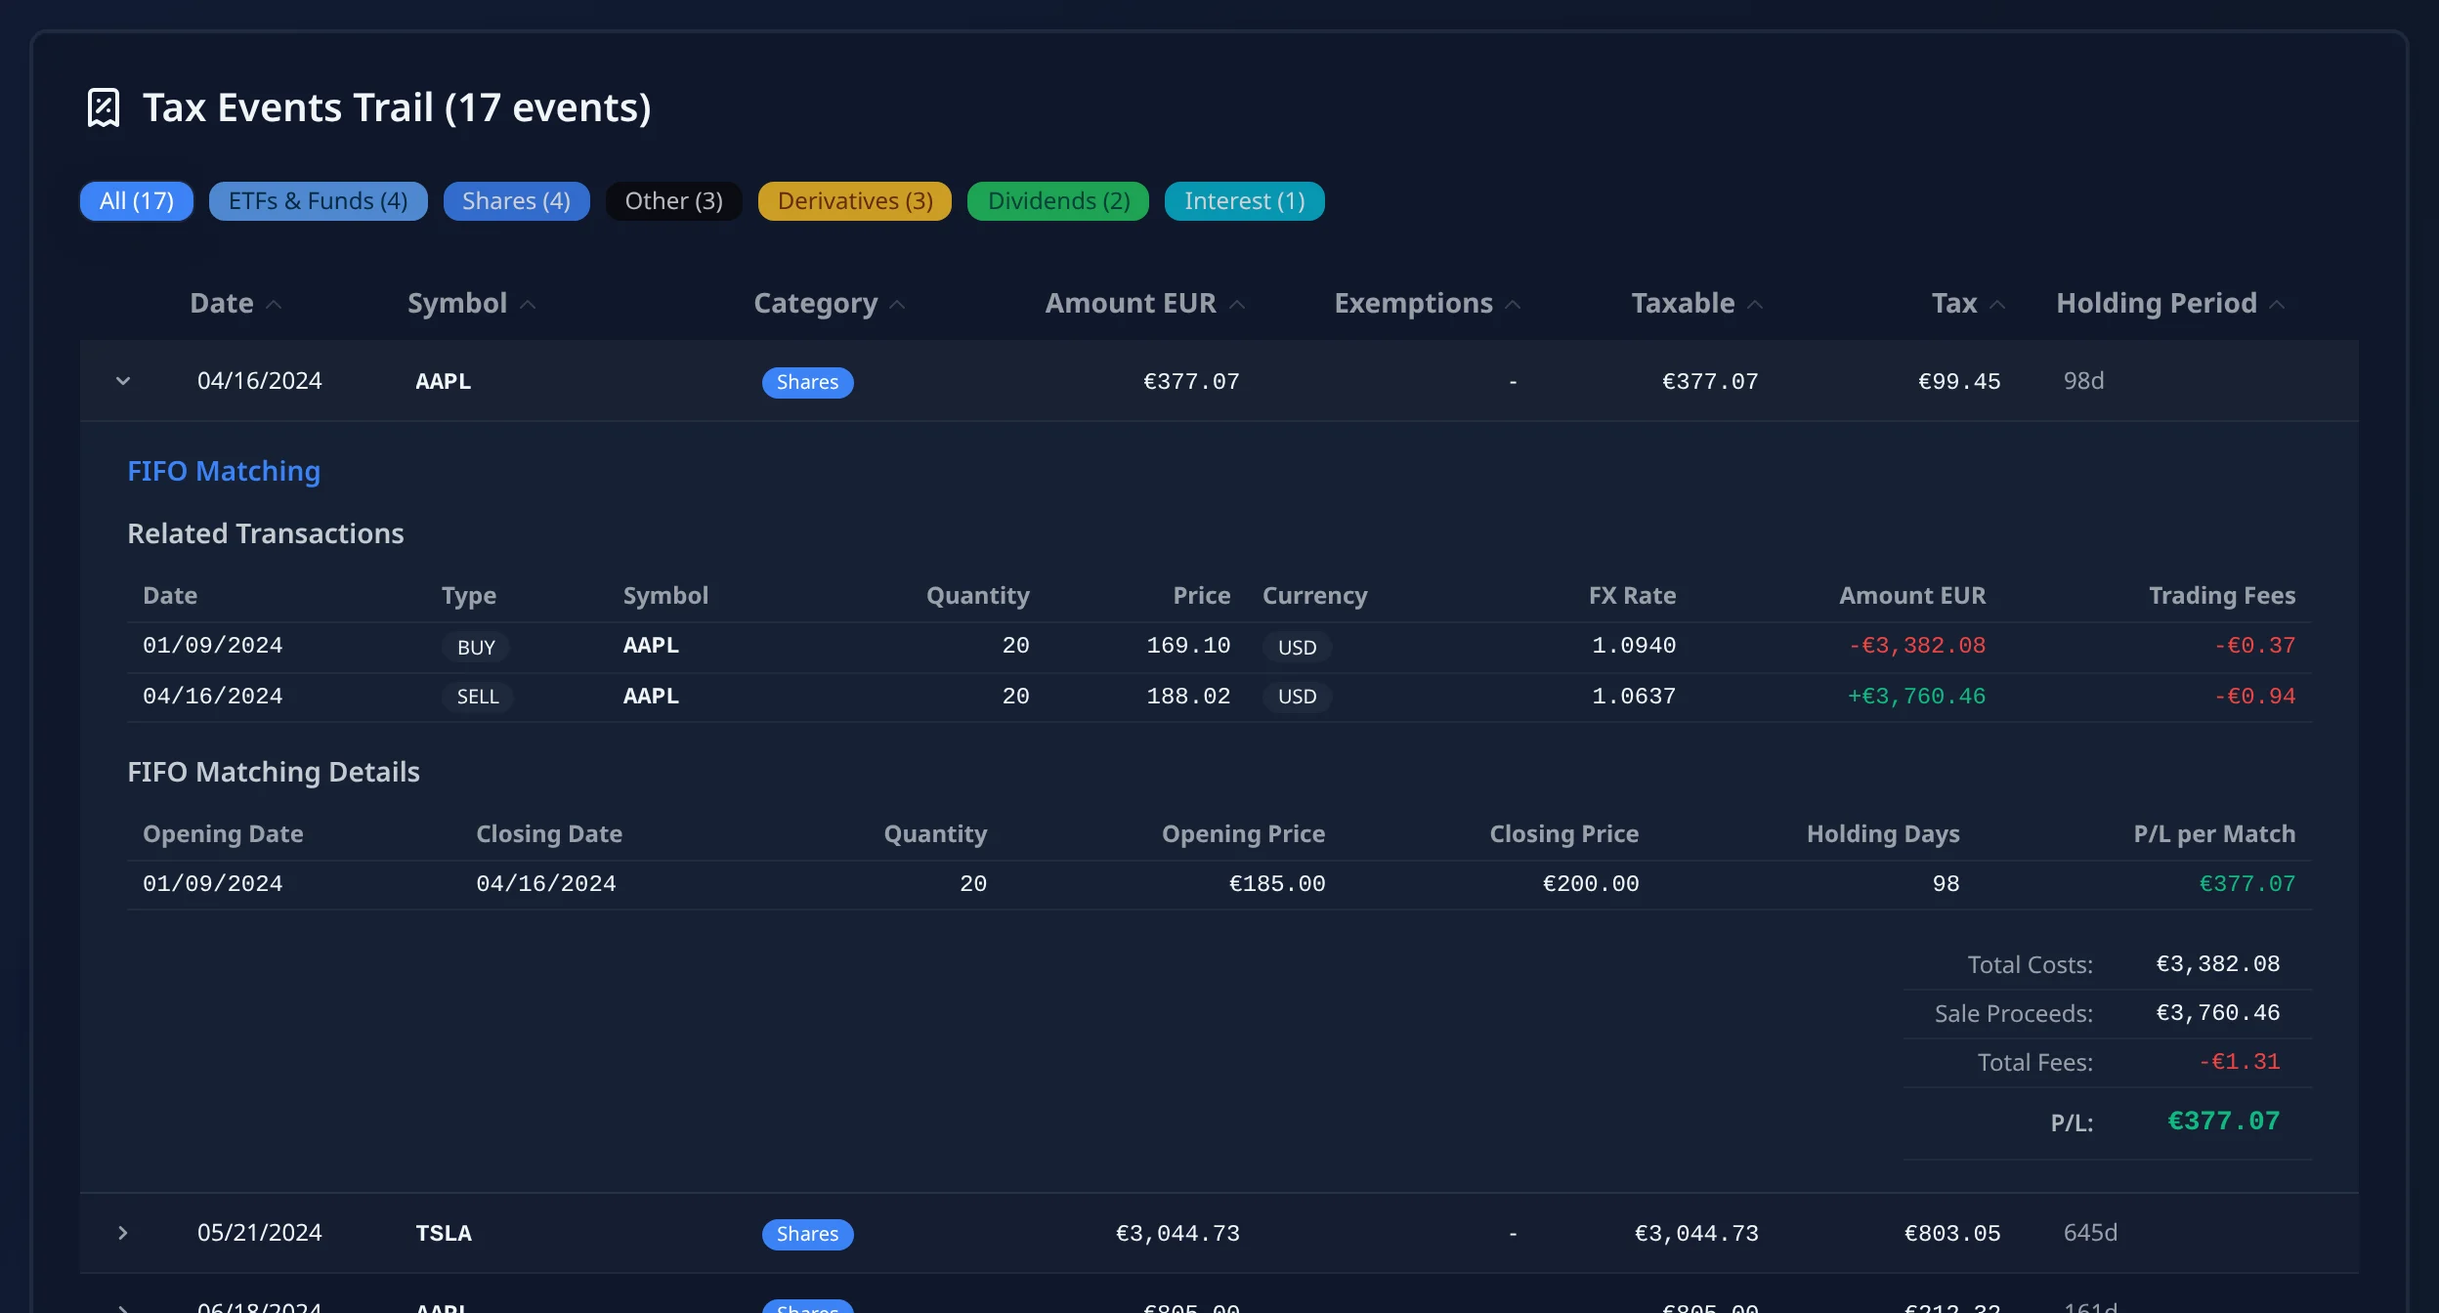Click USD badge in the SELL row
Screen dimensions: 2439x1313
pos(1297,697)
